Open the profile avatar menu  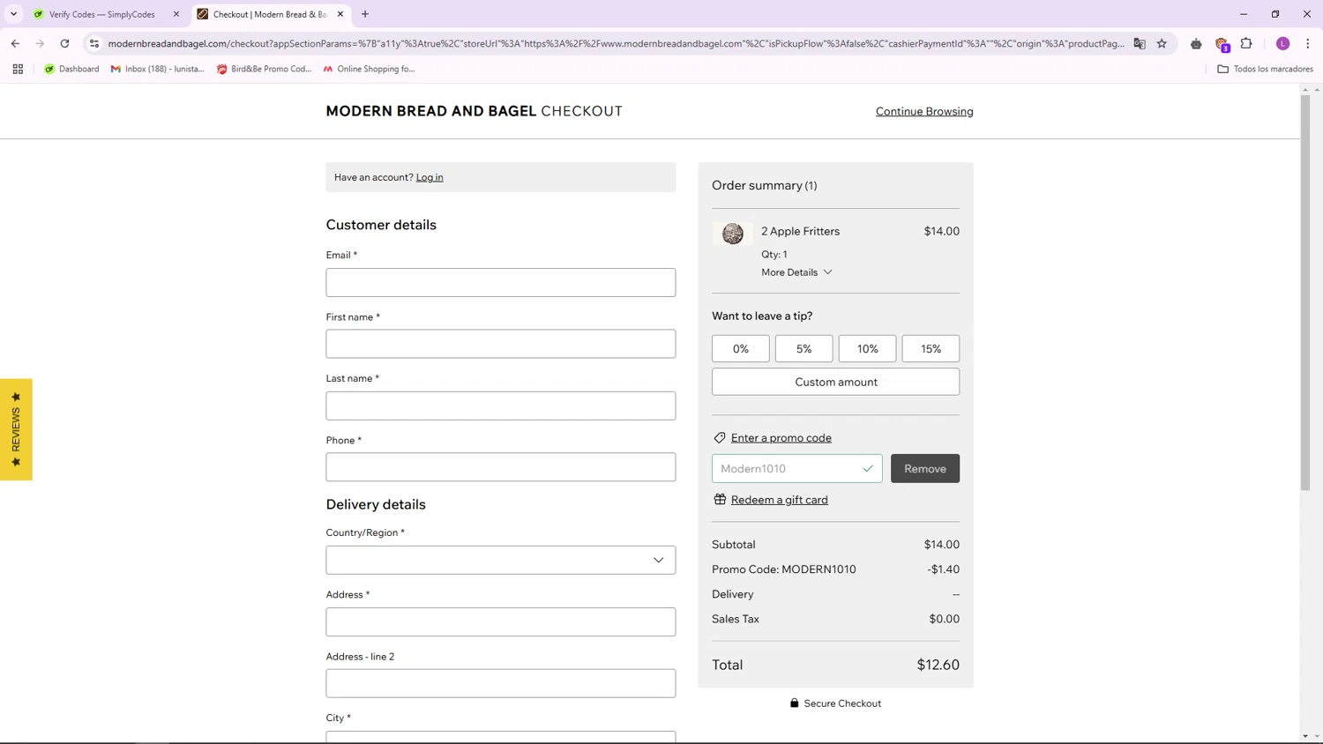coord(1282,43)
